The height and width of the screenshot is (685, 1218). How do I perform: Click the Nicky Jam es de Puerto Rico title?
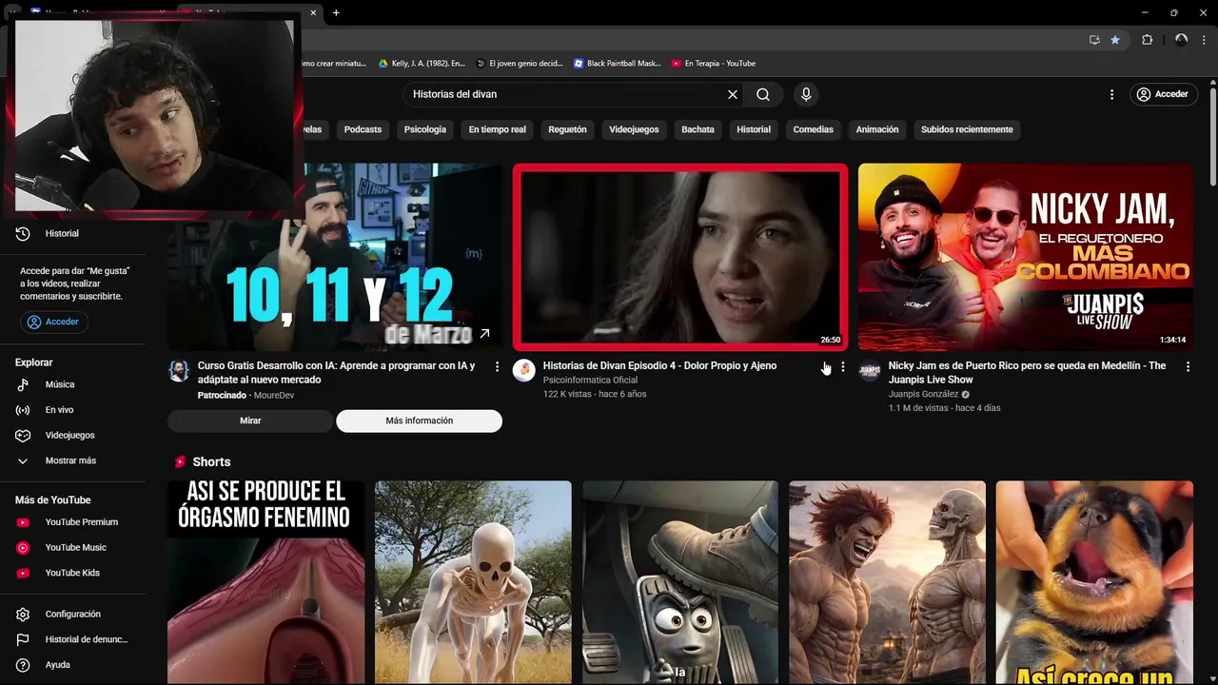pos(1027,372)
